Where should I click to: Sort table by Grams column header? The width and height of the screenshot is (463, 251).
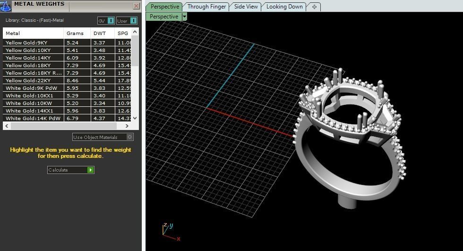77,33
